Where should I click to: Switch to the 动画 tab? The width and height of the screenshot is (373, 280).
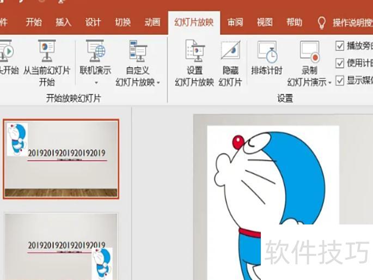tap(152, 22)
